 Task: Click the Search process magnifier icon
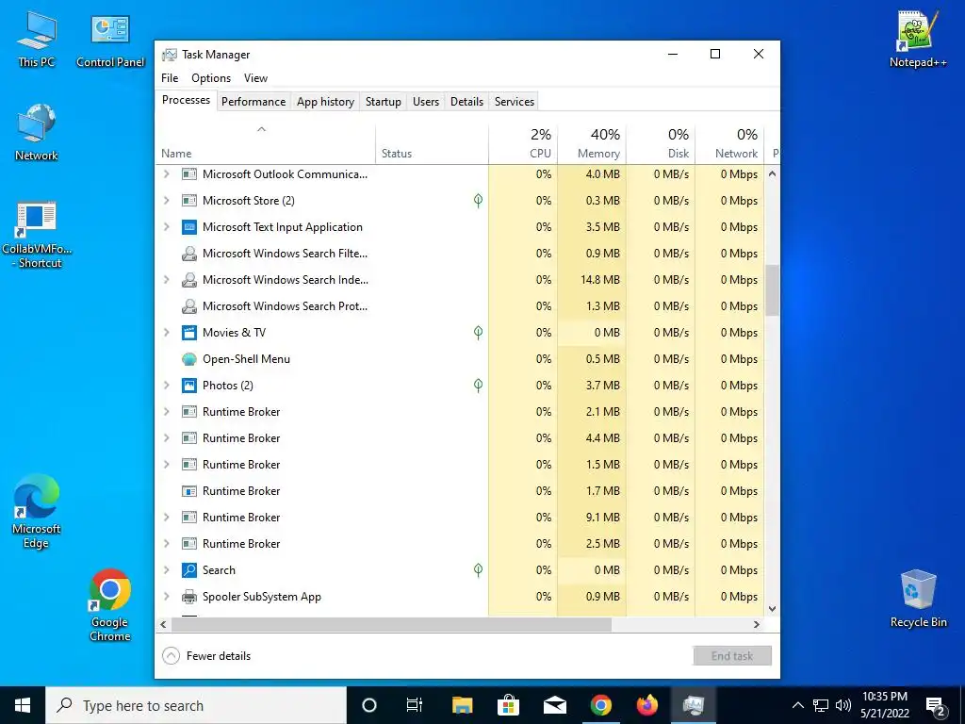188,570
